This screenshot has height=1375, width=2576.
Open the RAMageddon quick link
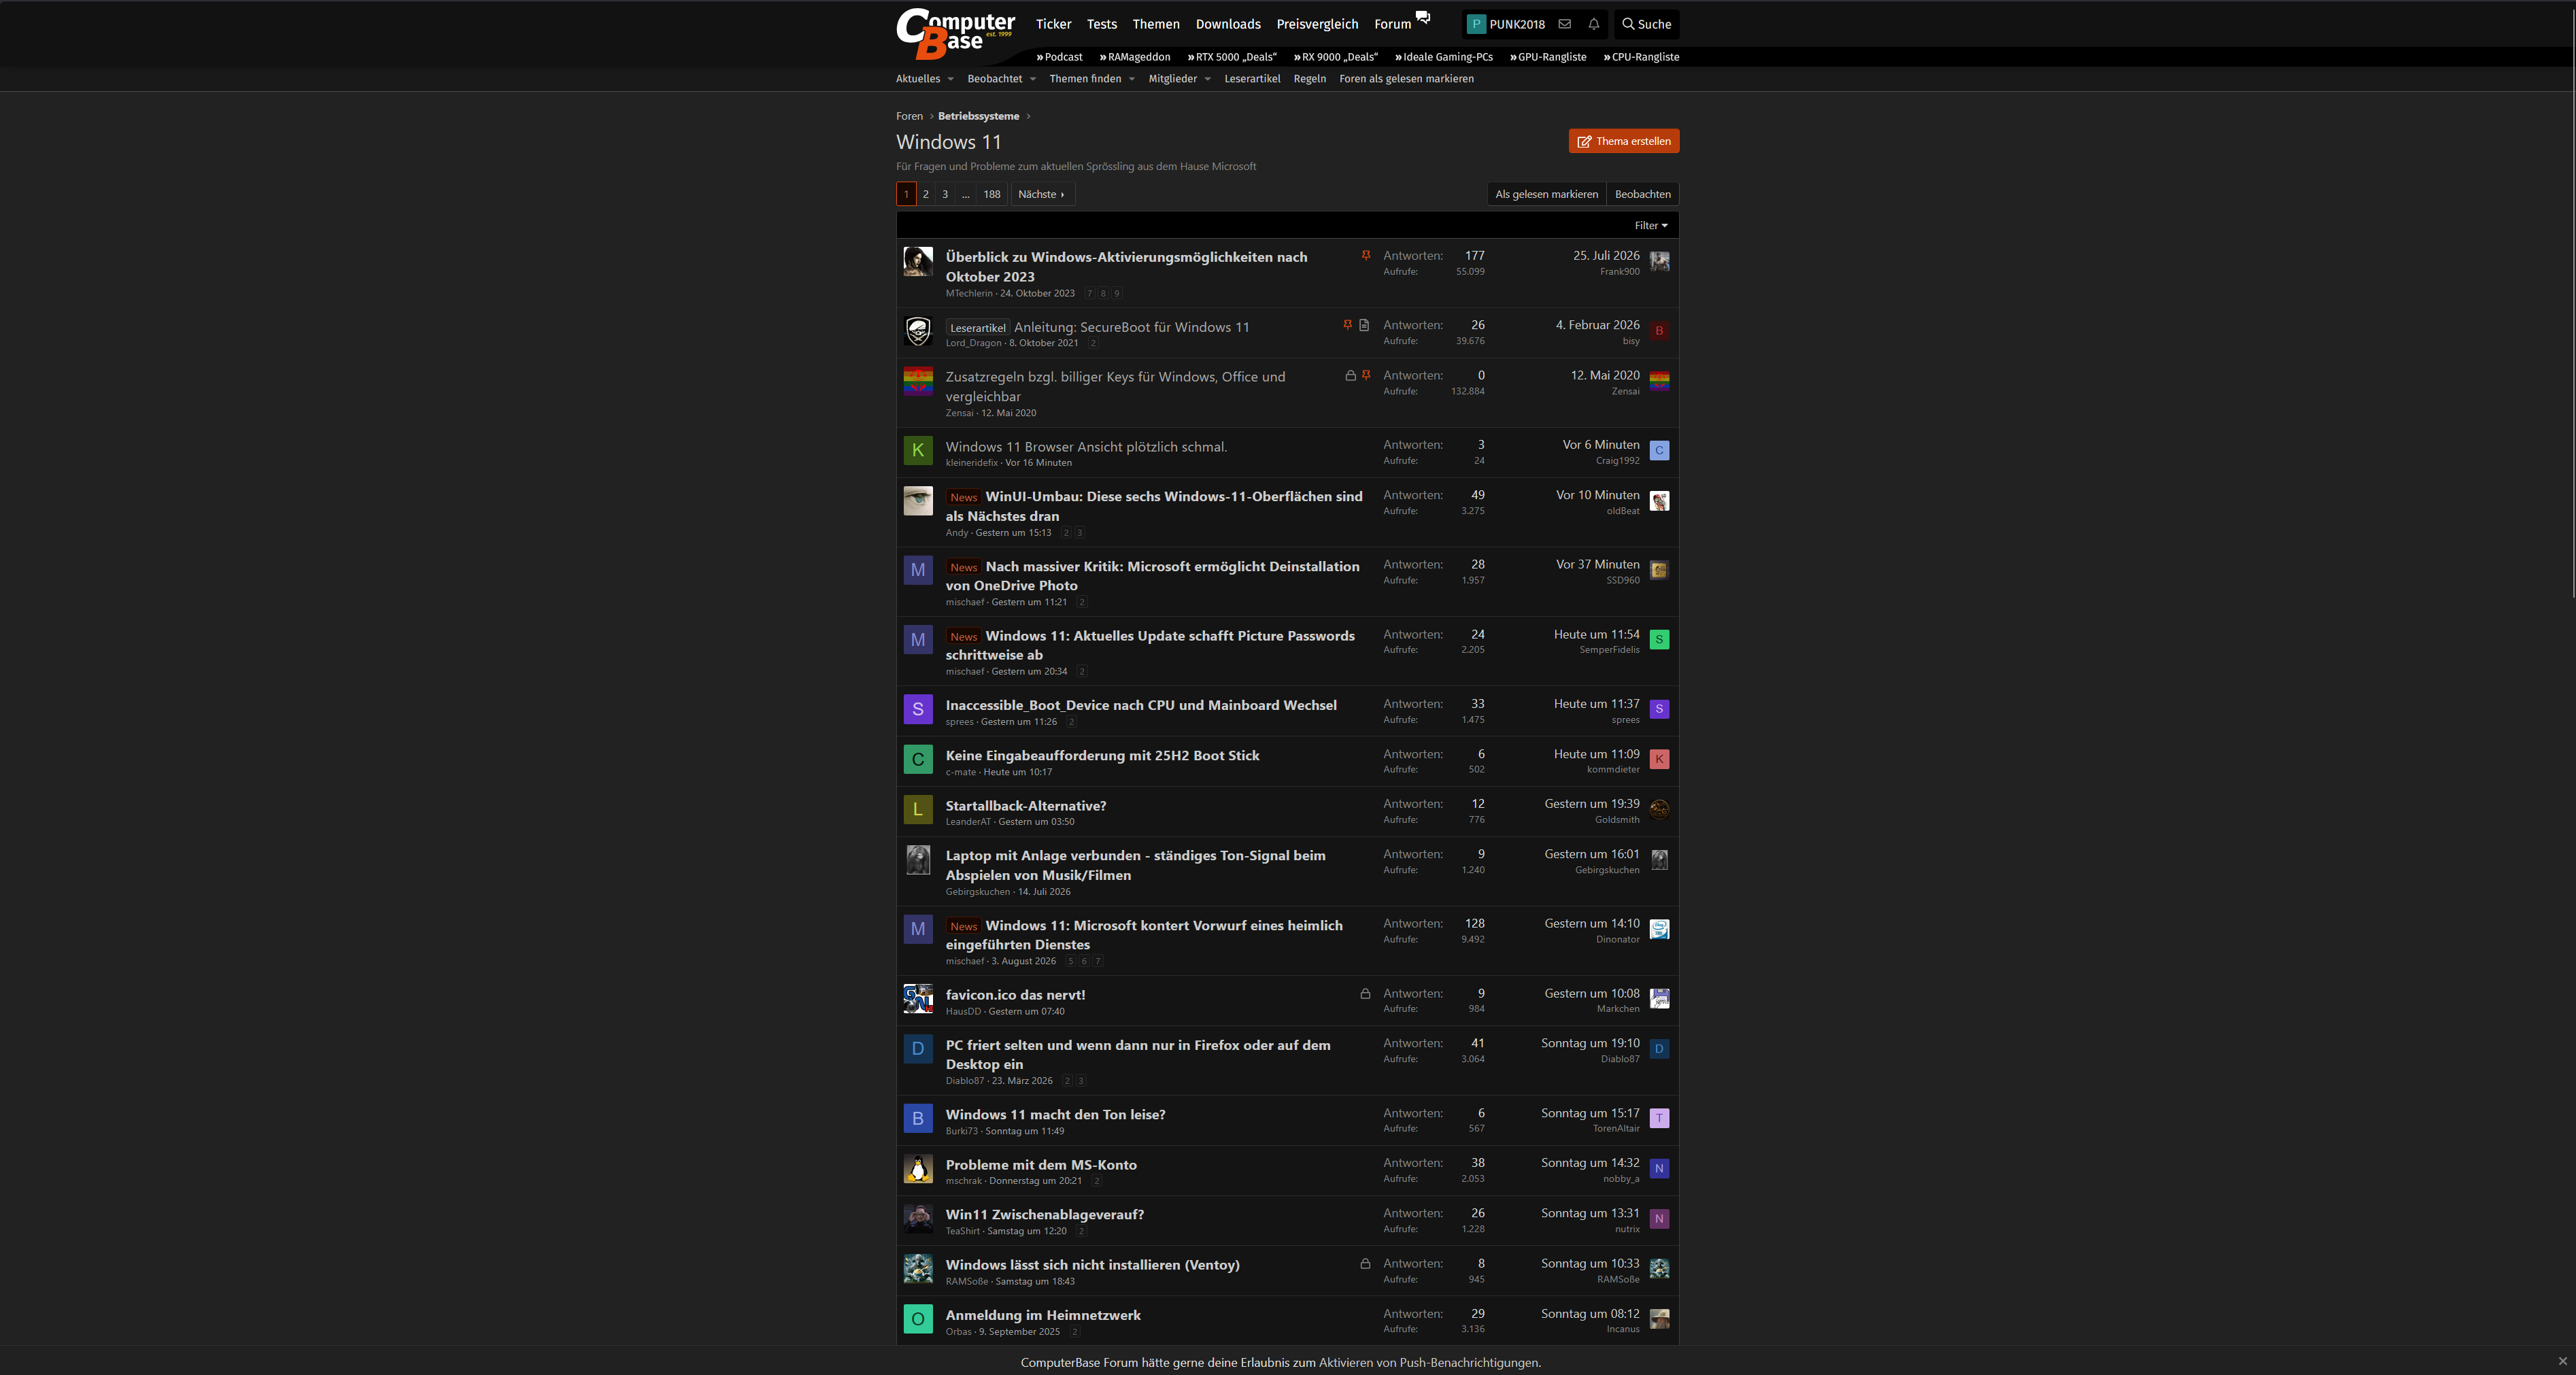pos(1135,57)
